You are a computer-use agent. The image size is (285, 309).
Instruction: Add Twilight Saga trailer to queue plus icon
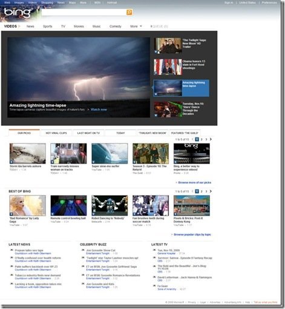point(156,52)
